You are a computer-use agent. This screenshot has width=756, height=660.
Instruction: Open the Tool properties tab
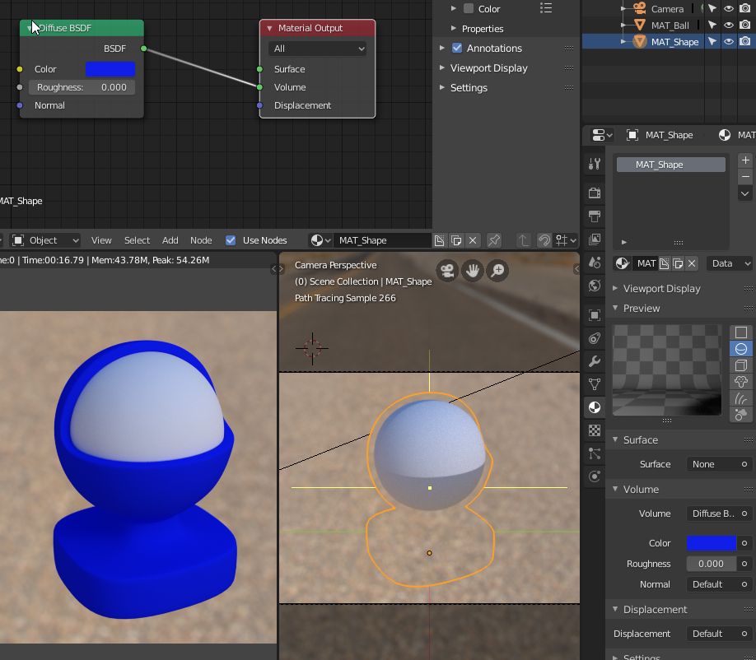pyautogui.click(x=595, y=164)
